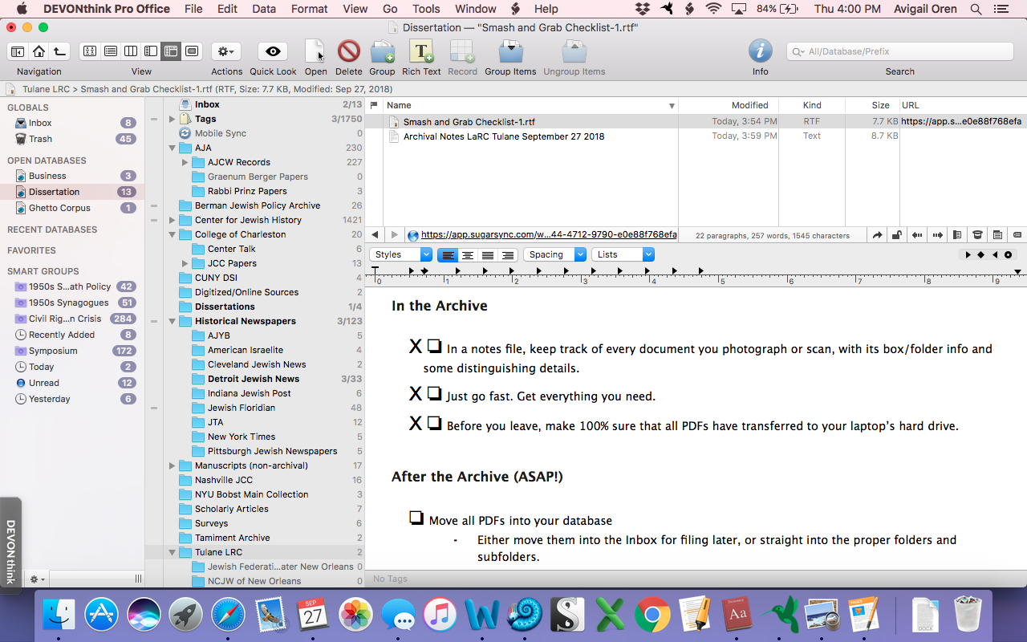Viewport: 1027px width, 642px height.
Task: Go forward using the document bar arrow
Action: pos(394,235)
